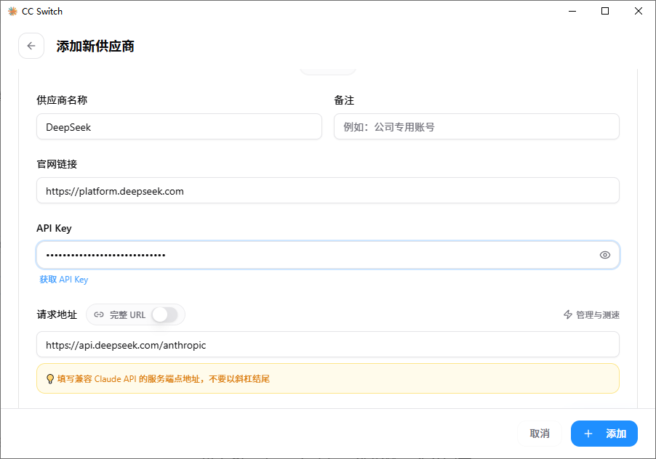Reveal API Key with the eye icon
The image size is (656, 459).
[604, 255]
